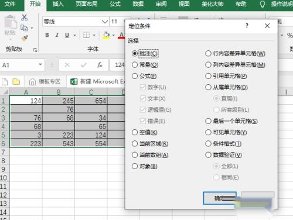The height and width of the screenshot is (220, 293).
Task: Click the 确定 button
Action: (220, 198)
